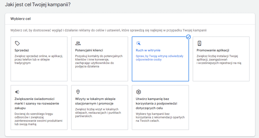Choose the Potencjalni klienci goal title
Image resolution: width=259 pixels, height=138 pixels.
[89, 50]
